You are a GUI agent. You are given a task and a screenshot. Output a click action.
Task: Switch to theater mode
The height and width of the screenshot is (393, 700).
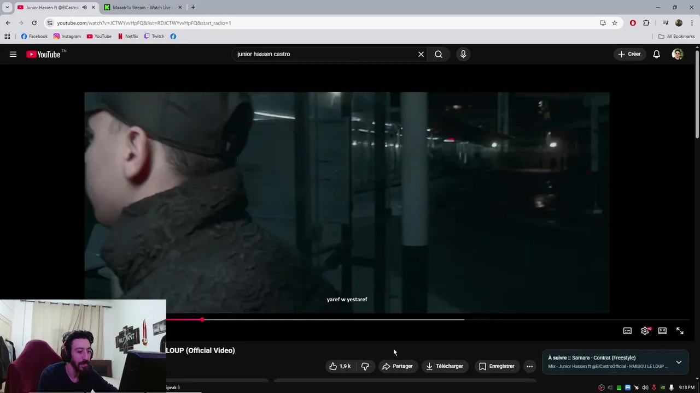pos(662,331)
